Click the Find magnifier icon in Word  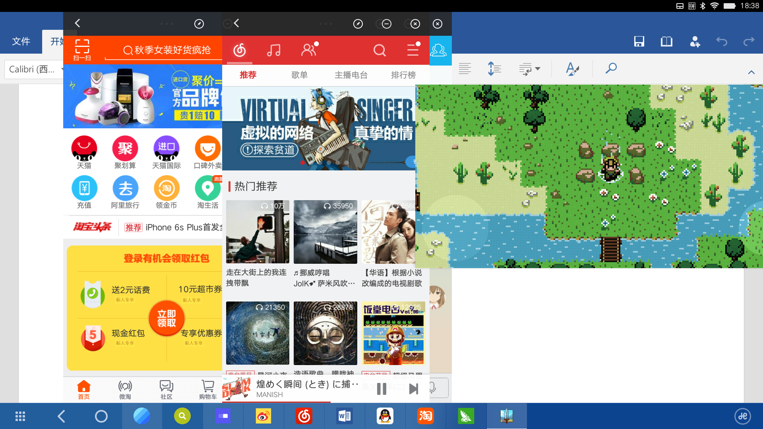tap(611, 68)
